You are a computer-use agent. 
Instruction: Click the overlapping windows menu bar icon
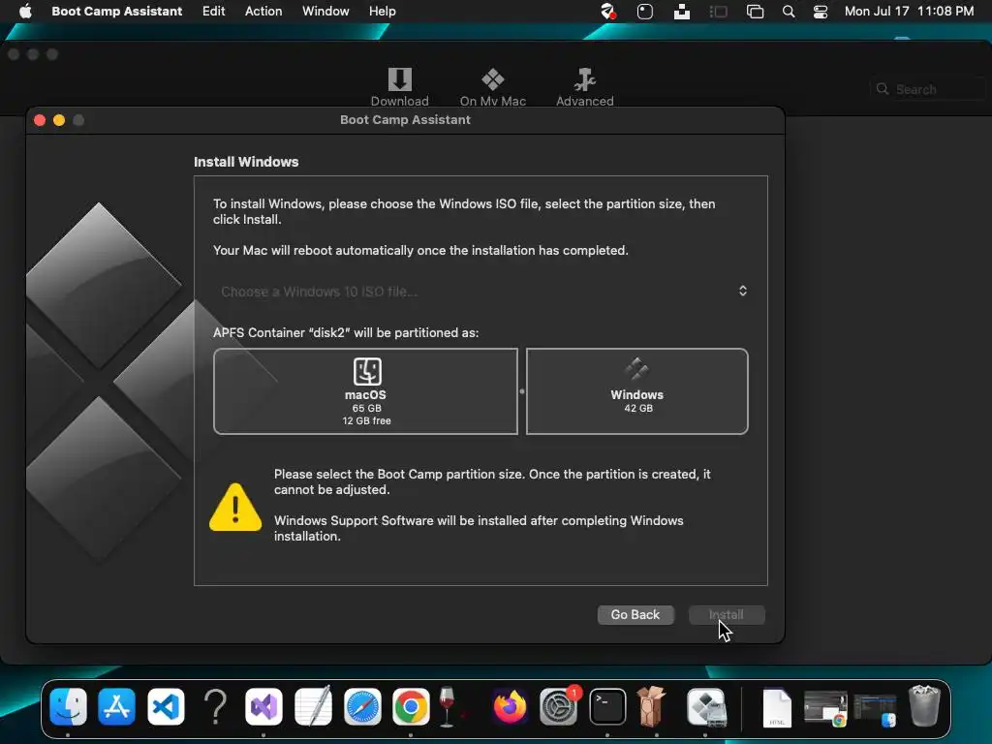pyautogui.click(x=755, y=12)
